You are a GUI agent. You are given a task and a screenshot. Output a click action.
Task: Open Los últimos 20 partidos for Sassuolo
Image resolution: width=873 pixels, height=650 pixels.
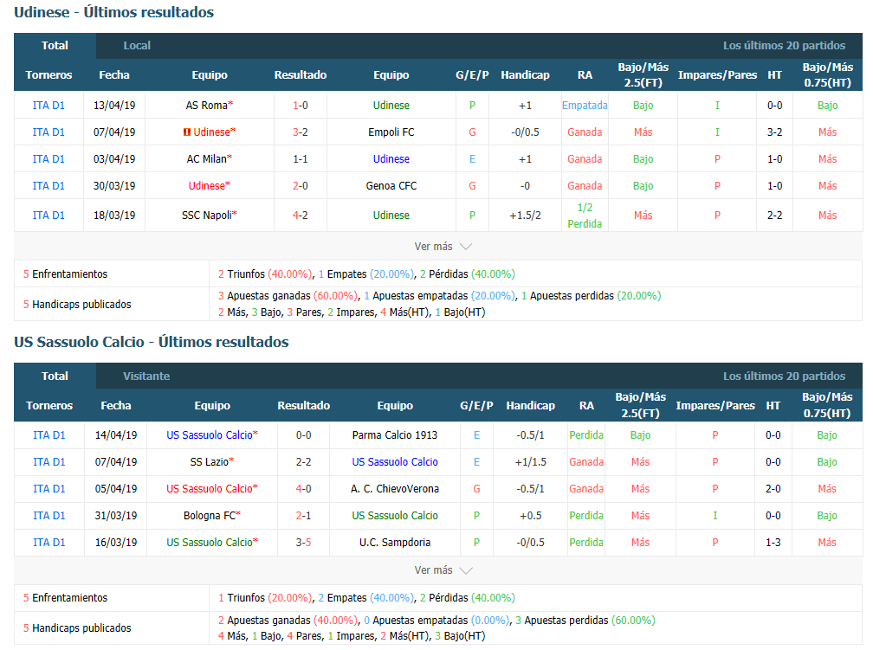(784, 376)
